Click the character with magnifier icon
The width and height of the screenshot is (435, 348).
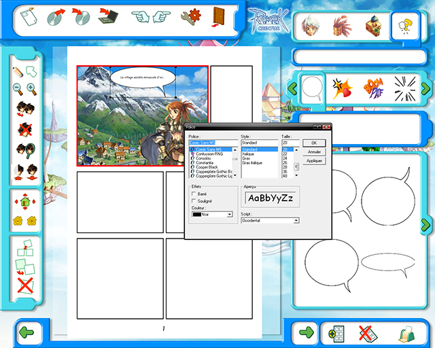[x=26, y=151]
